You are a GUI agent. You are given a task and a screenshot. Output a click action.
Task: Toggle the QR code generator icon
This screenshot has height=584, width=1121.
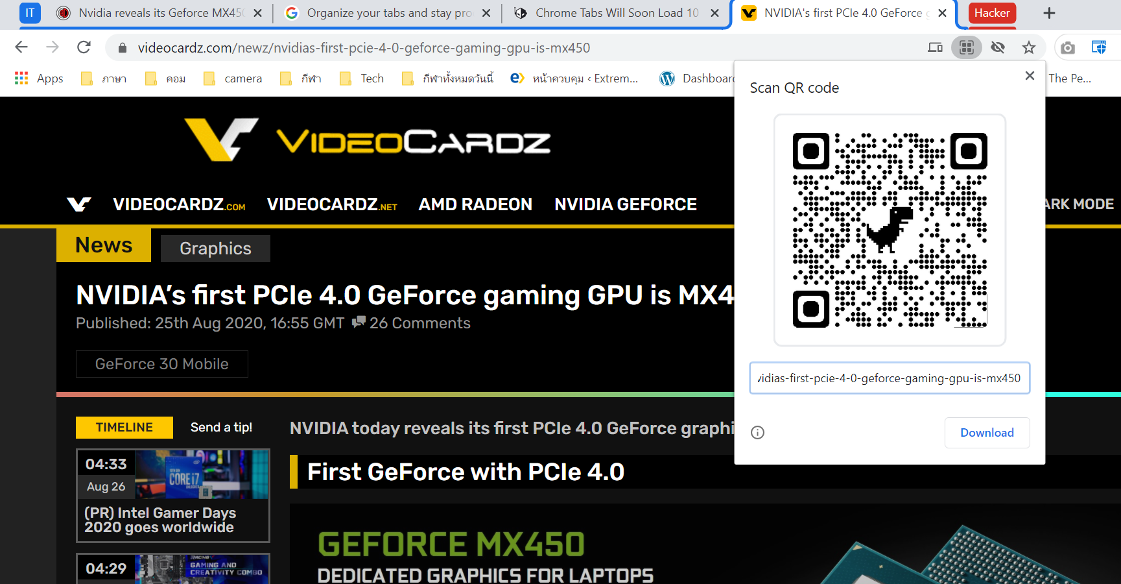967,47
